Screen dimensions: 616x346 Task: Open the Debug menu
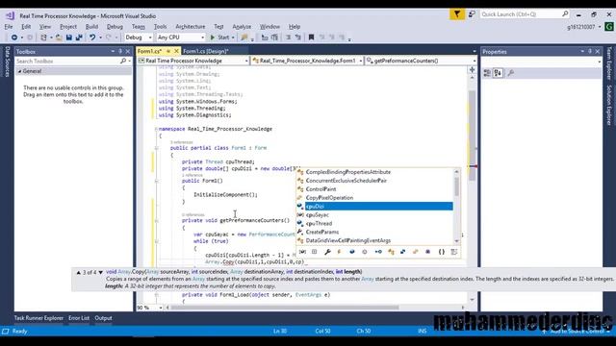(x=115, y=27)
